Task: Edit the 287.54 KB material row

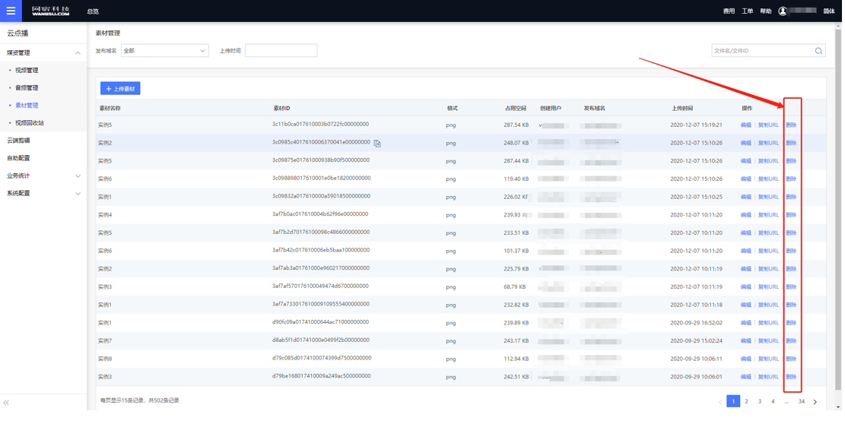Action: [x=745, y=125]
